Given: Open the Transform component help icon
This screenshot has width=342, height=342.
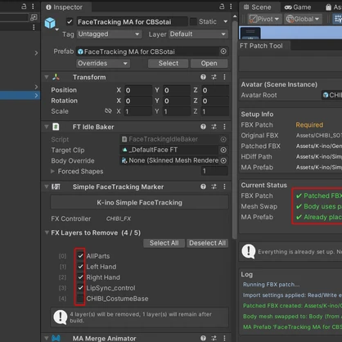Looking at the screenshot, I should click(203, 77).
